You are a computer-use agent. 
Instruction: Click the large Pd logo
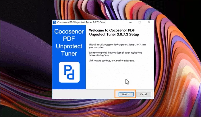pos(69,72)
